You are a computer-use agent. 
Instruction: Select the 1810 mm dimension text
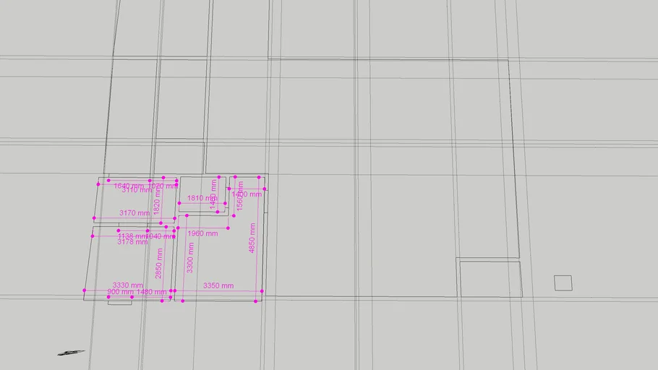[201, 198]
